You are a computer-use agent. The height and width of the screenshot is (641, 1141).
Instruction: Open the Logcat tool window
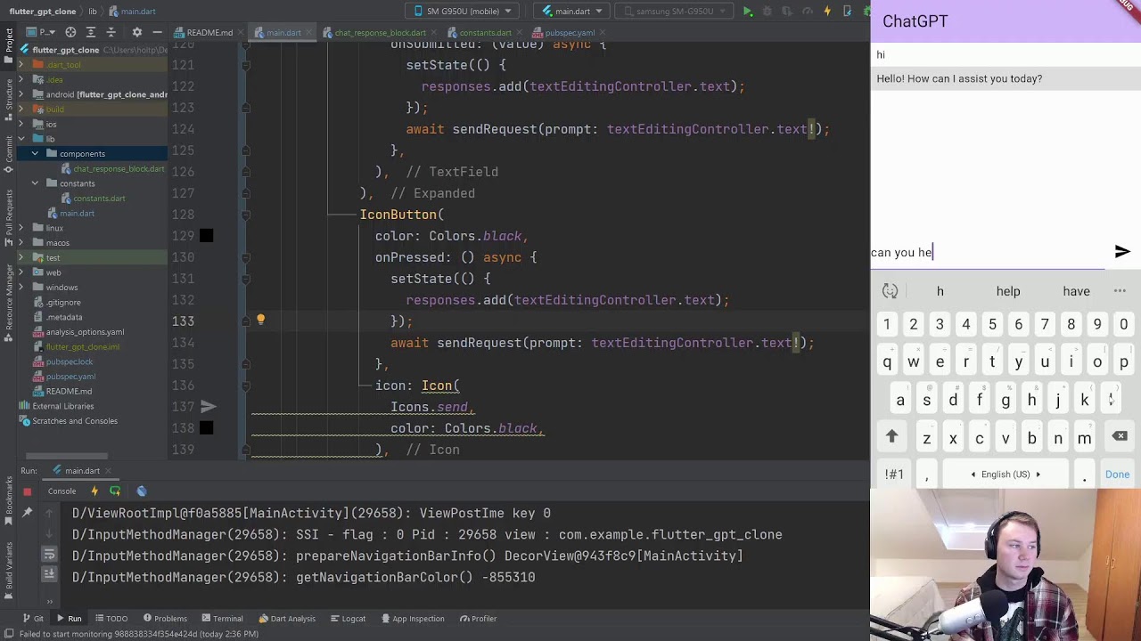point(348,619)
